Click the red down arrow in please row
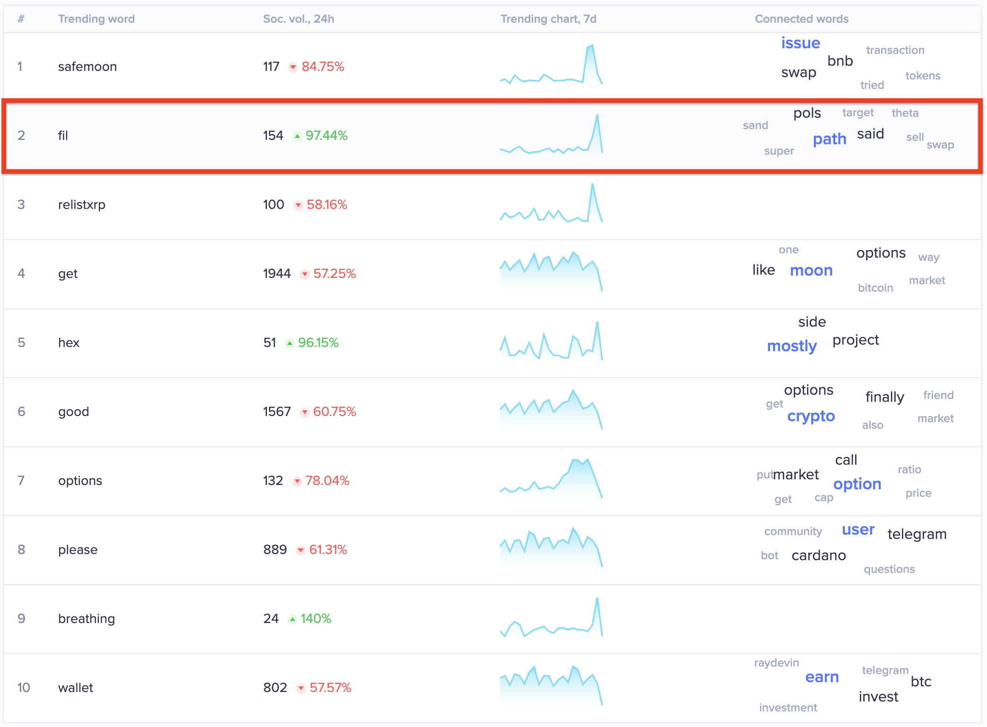The image size is (987, 727). pyautogui.click(x=301, y=550)
